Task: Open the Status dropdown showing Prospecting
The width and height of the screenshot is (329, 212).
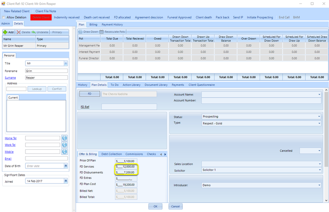Action: tap(319, 117)
